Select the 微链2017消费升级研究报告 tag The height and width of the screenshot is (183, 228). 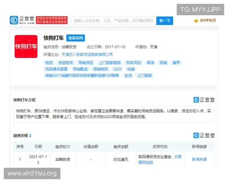coord(82,75)
